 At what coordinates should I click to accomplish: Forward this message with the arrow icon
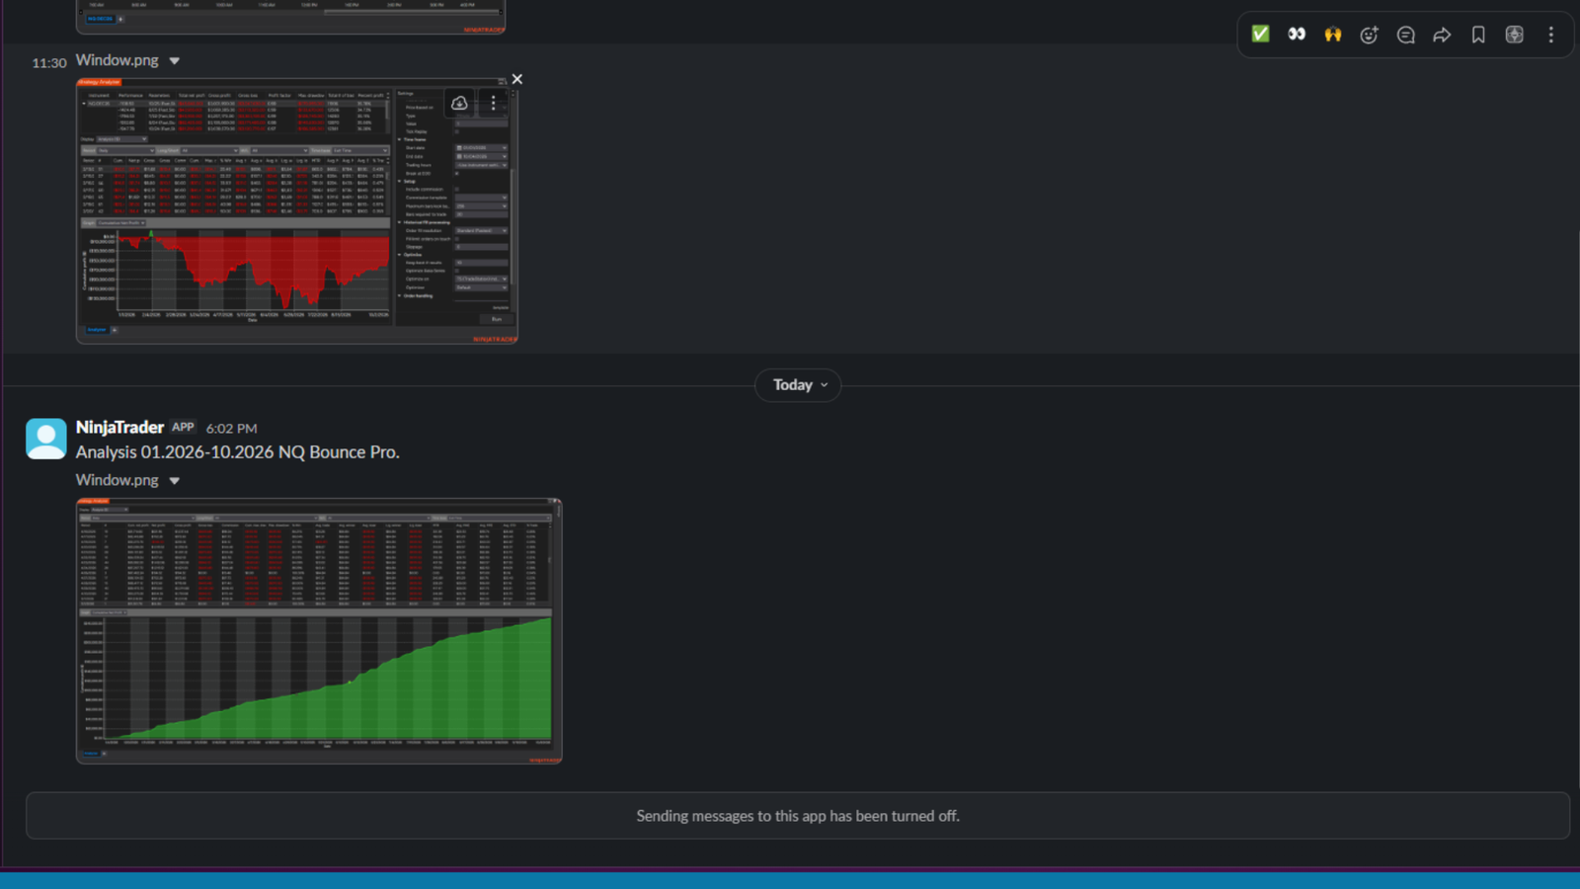[x=1442, y=35]
